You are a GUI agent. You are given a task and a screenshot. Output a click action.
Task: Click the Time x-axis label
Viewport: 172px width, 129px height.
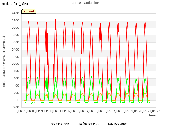(152, 115)
